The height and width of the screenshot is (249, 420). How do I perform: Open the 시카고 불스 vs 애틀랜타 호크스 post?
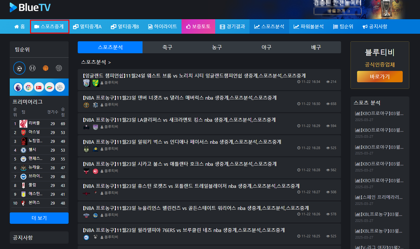pos(209,168)
